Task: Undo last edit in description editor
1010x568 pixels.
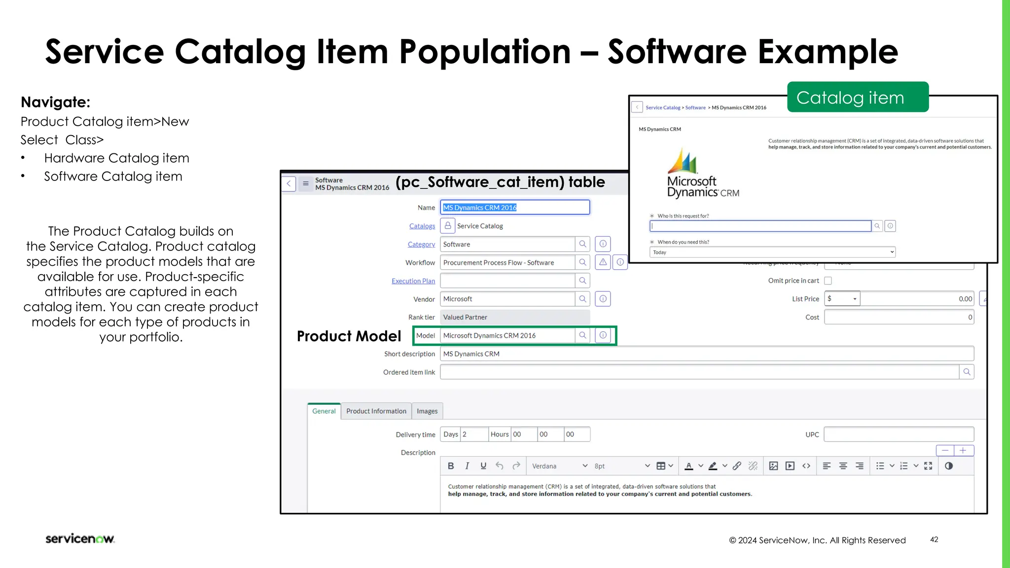Action: tap(500, 466)
